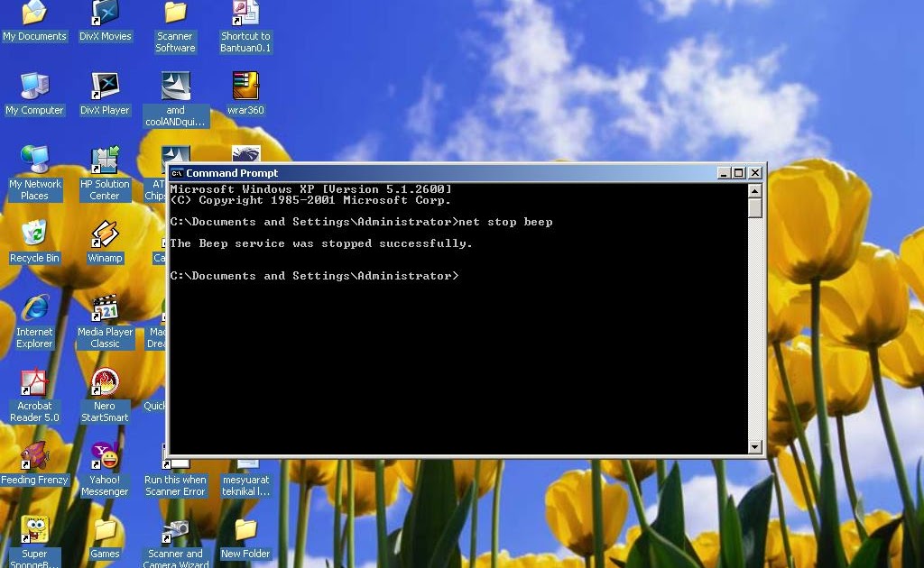Maximize the Command Prompt window
Screen dimensions: 924x568
pos(738,173)
